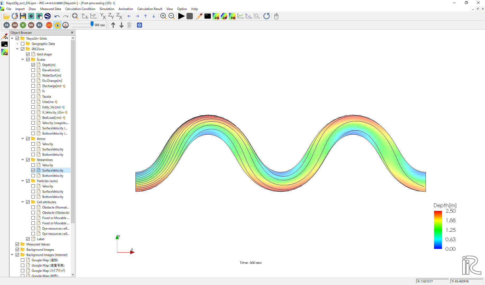The height and width of the screenshot is (285, 485).
Task: Click the Fit view magnifier icon
Action: pos(75,16)
